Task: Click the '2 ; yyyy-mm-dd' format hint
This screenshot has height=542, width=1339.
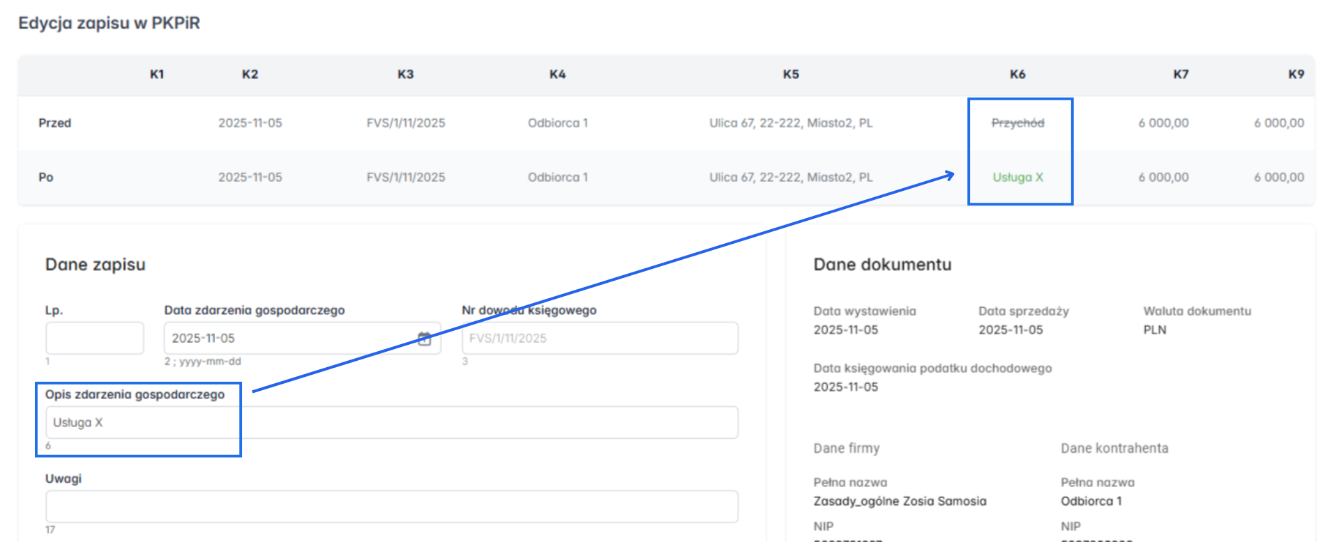Action: [x=203, y=362]
